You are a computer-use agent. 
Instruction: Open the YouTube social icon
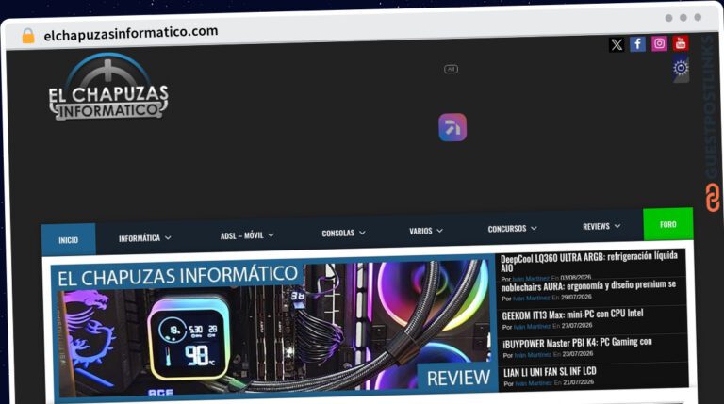(680, 42)
